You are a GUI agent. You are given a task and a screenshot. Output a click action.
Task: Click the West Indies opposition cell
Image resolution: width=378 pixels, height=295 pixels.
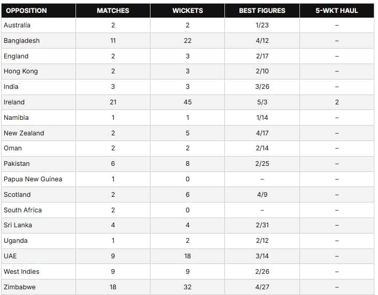tap(22, 272)
